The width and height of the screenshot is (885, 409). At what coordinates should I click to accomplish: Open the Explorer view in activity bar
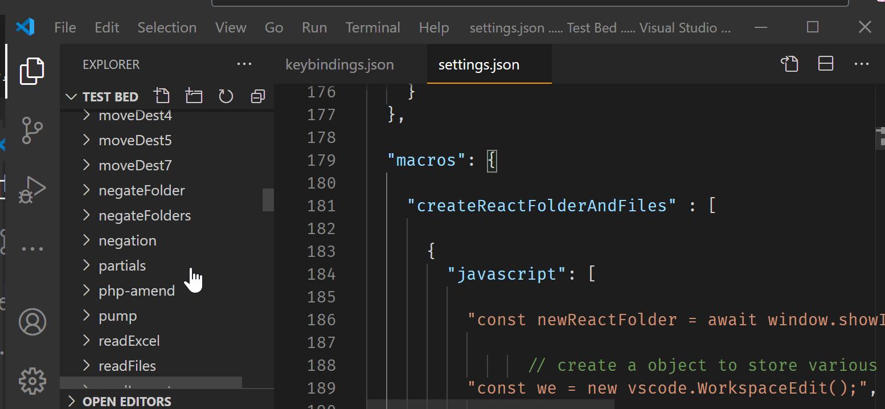pos(32,71)
